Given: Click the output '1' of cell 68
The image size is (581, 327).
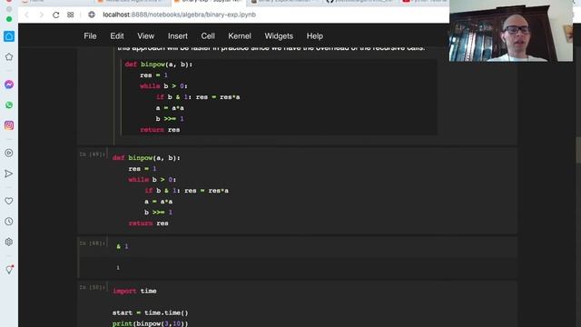Looking at the screenshot, I should click(118, 268).
